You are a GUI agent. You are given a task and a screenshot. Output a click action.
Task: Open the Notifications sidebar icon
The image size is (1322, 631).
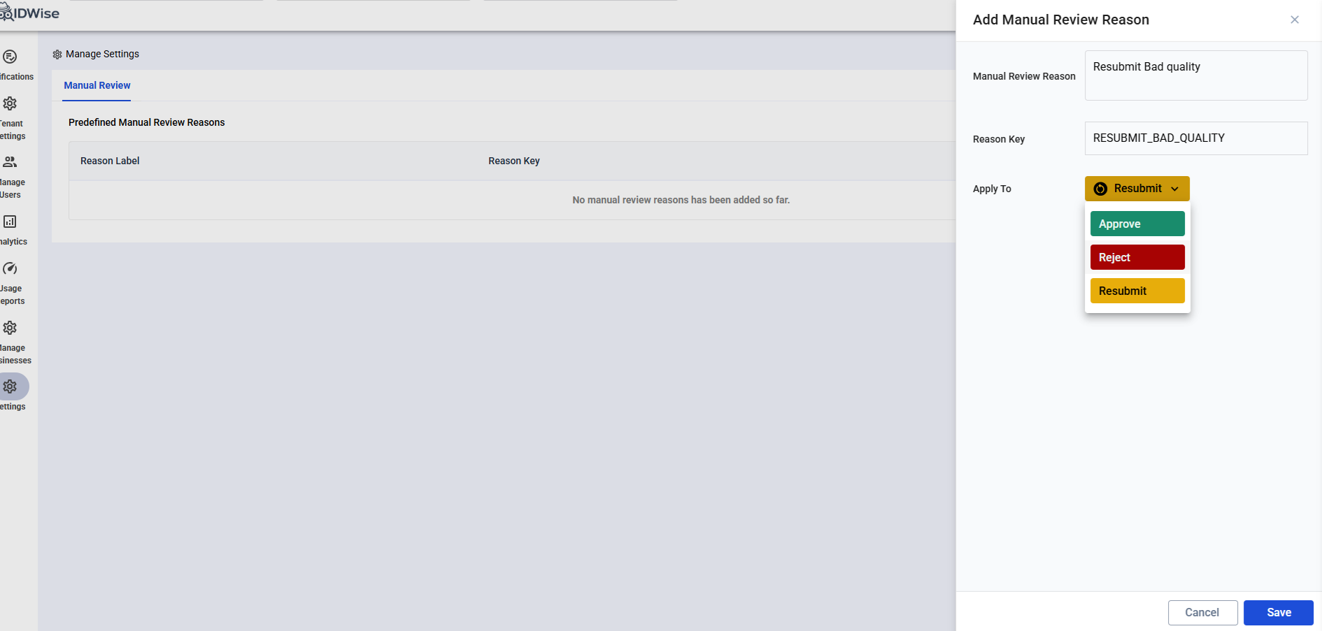click(x=10, y=57)
